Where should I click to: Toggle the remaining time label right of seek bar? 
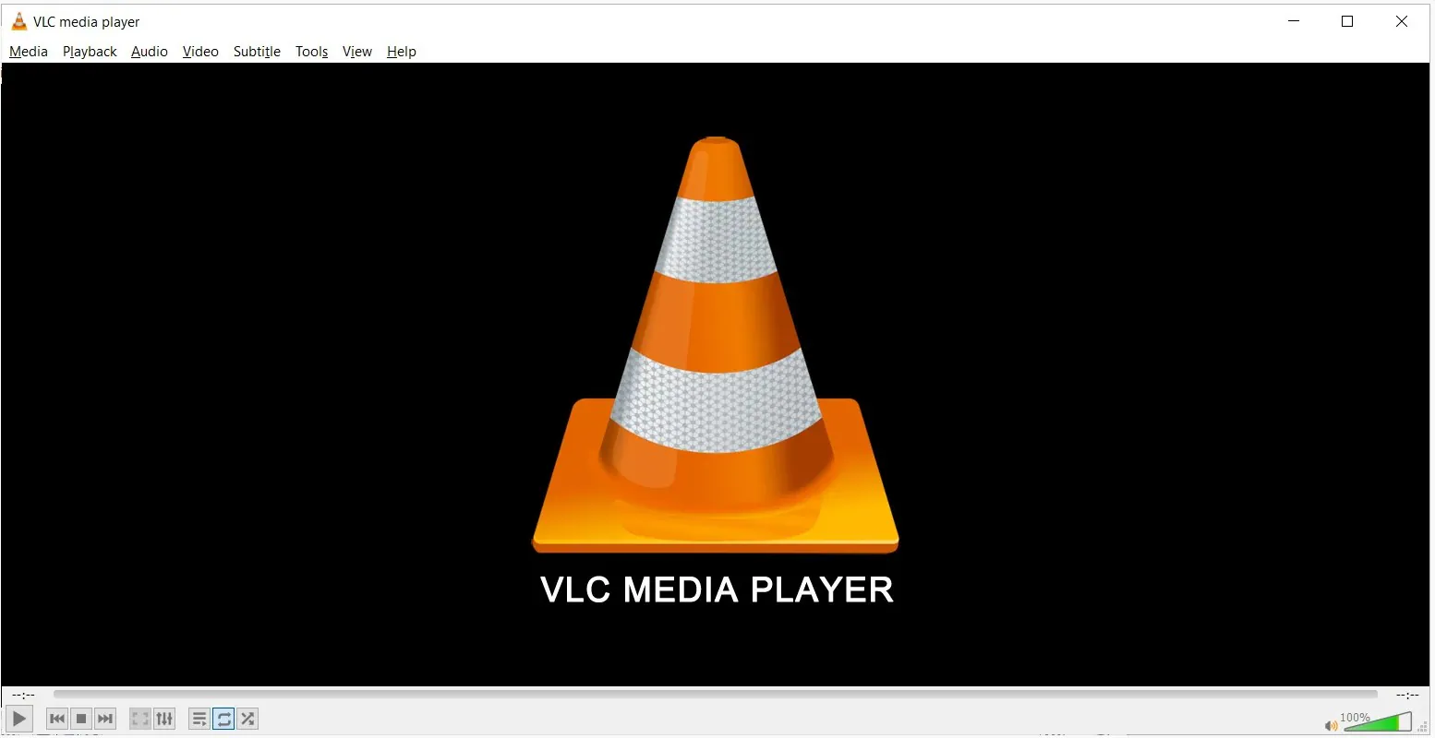(x=1407, y=695)
